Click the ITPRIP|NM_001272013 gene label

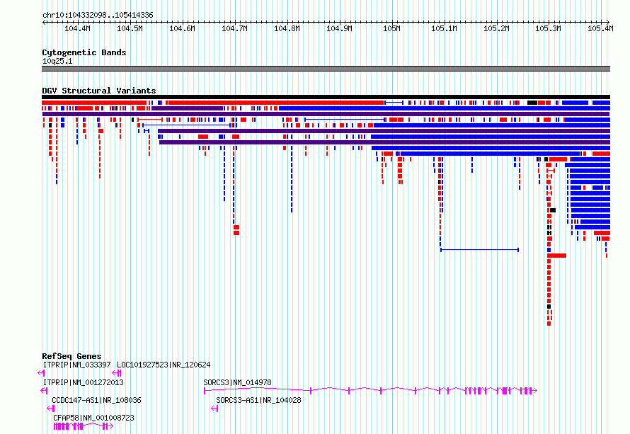pos(83,382)
